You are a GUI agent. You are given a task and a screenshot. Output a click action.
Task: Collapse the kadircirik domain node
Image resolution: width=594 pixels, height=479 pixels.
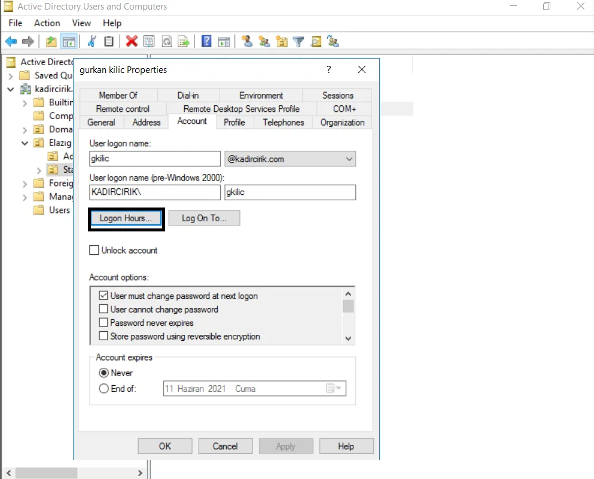tap(11, 89)
